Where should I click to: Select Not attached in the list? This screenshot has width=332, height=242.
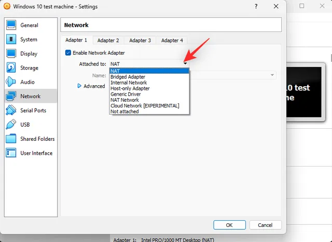pos(125,111)
